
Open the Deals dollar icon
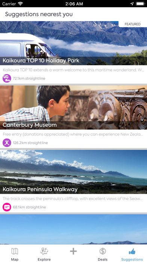point(103,251)
